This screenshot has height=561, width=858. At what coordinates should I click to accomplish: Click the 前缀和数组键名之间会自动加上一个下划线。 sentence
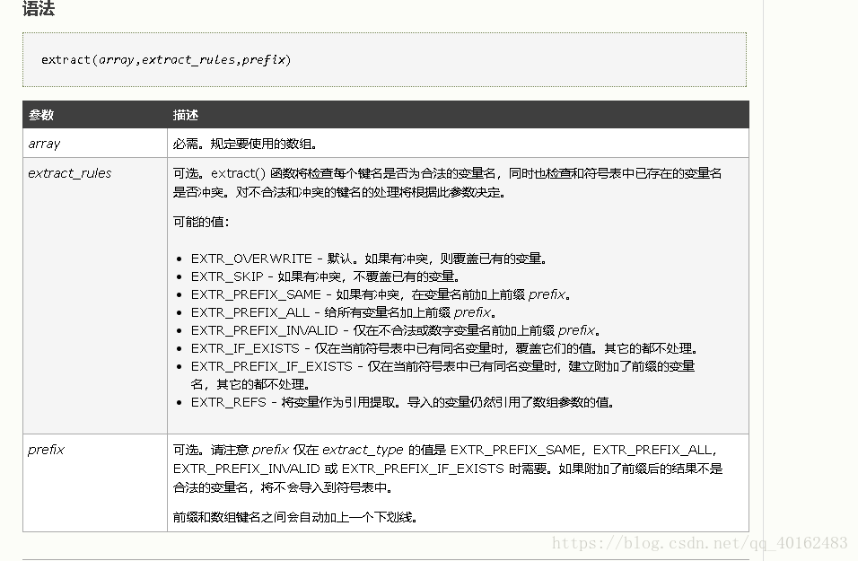click(x=295, y=517)
